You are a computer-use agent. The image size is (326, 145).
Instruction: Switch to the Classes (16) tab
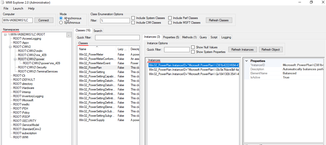[x=83, y=30]
